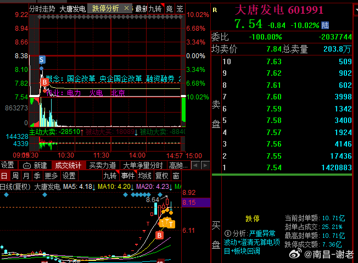Click the info icon beside 分析

(x=228, y=233)
